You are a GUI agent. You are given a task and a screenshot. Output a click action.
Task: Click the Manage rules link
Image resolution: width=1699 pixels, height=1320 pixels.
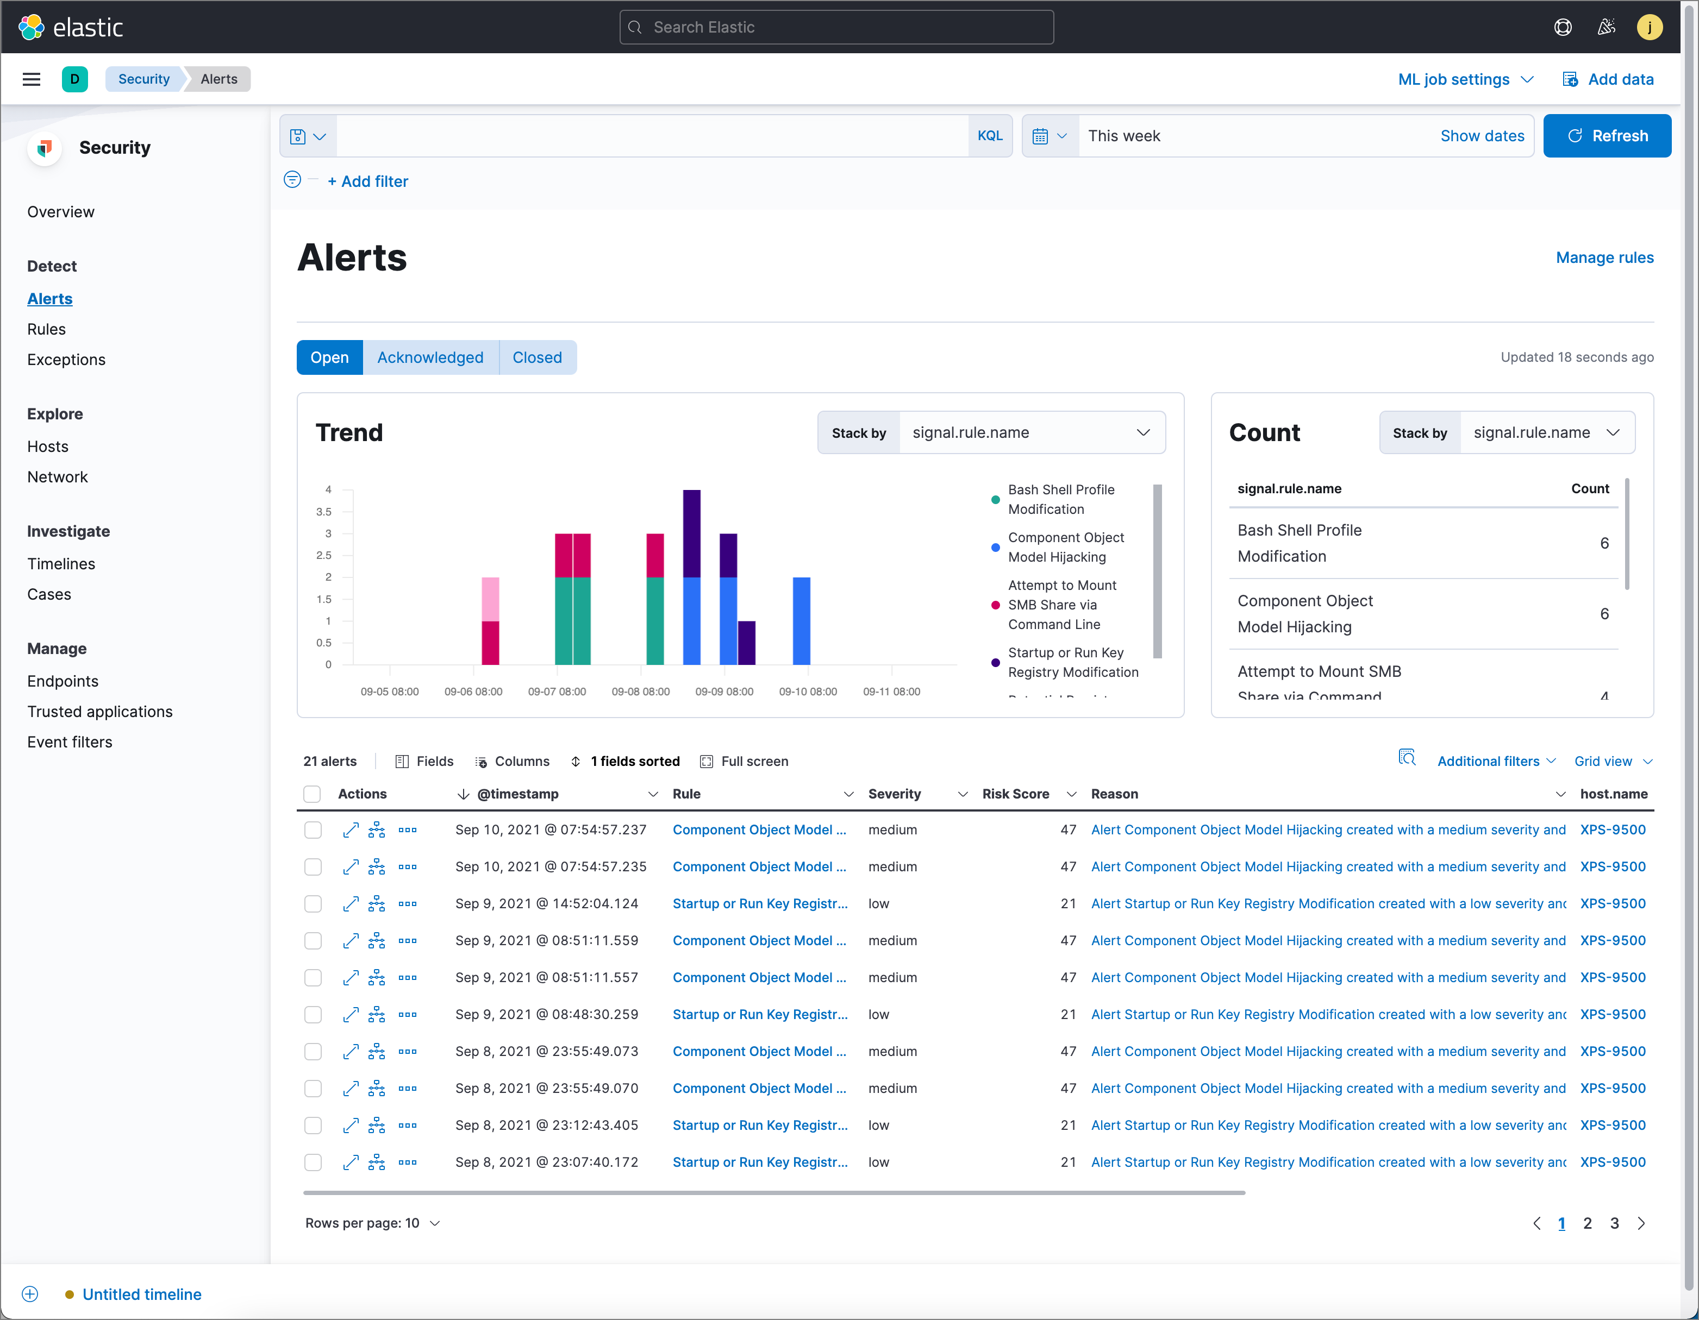(x=1605, y=256)
